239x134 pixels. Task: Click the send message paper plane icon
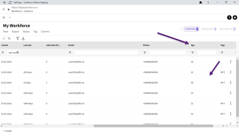[4, 38]
